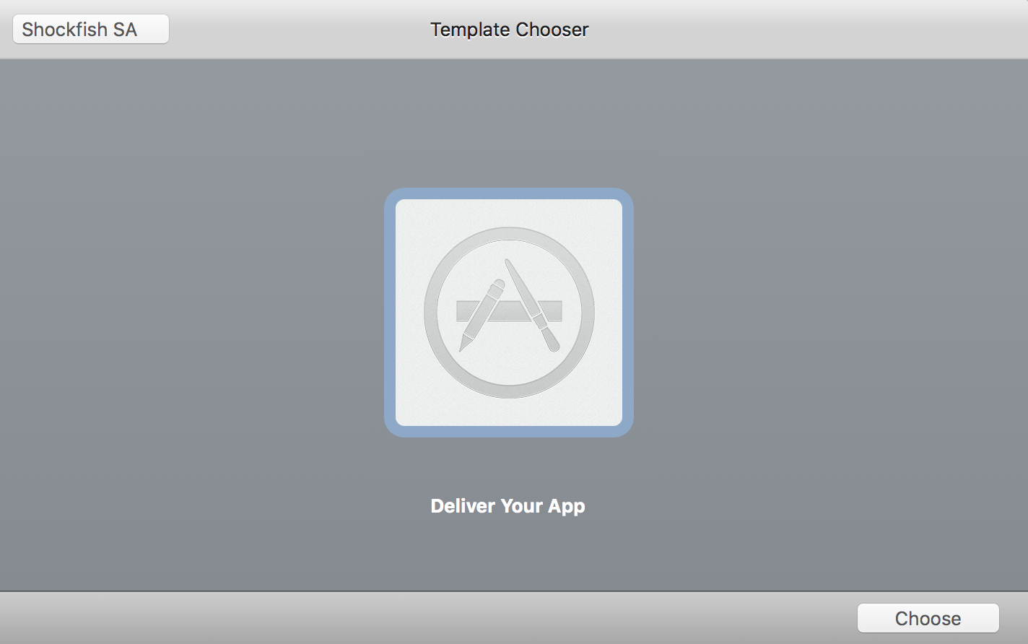
Task: Click the paintbrush in the App Store icon
Action: 532,305
